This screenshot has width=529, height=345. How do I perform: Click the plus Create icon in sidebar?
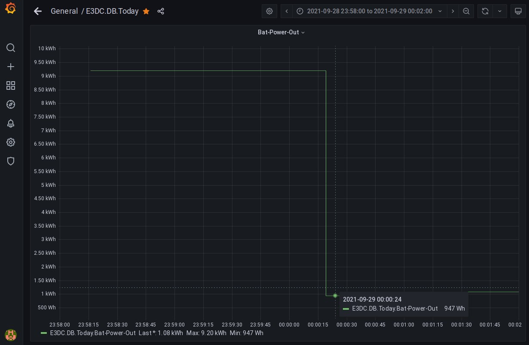11,67
